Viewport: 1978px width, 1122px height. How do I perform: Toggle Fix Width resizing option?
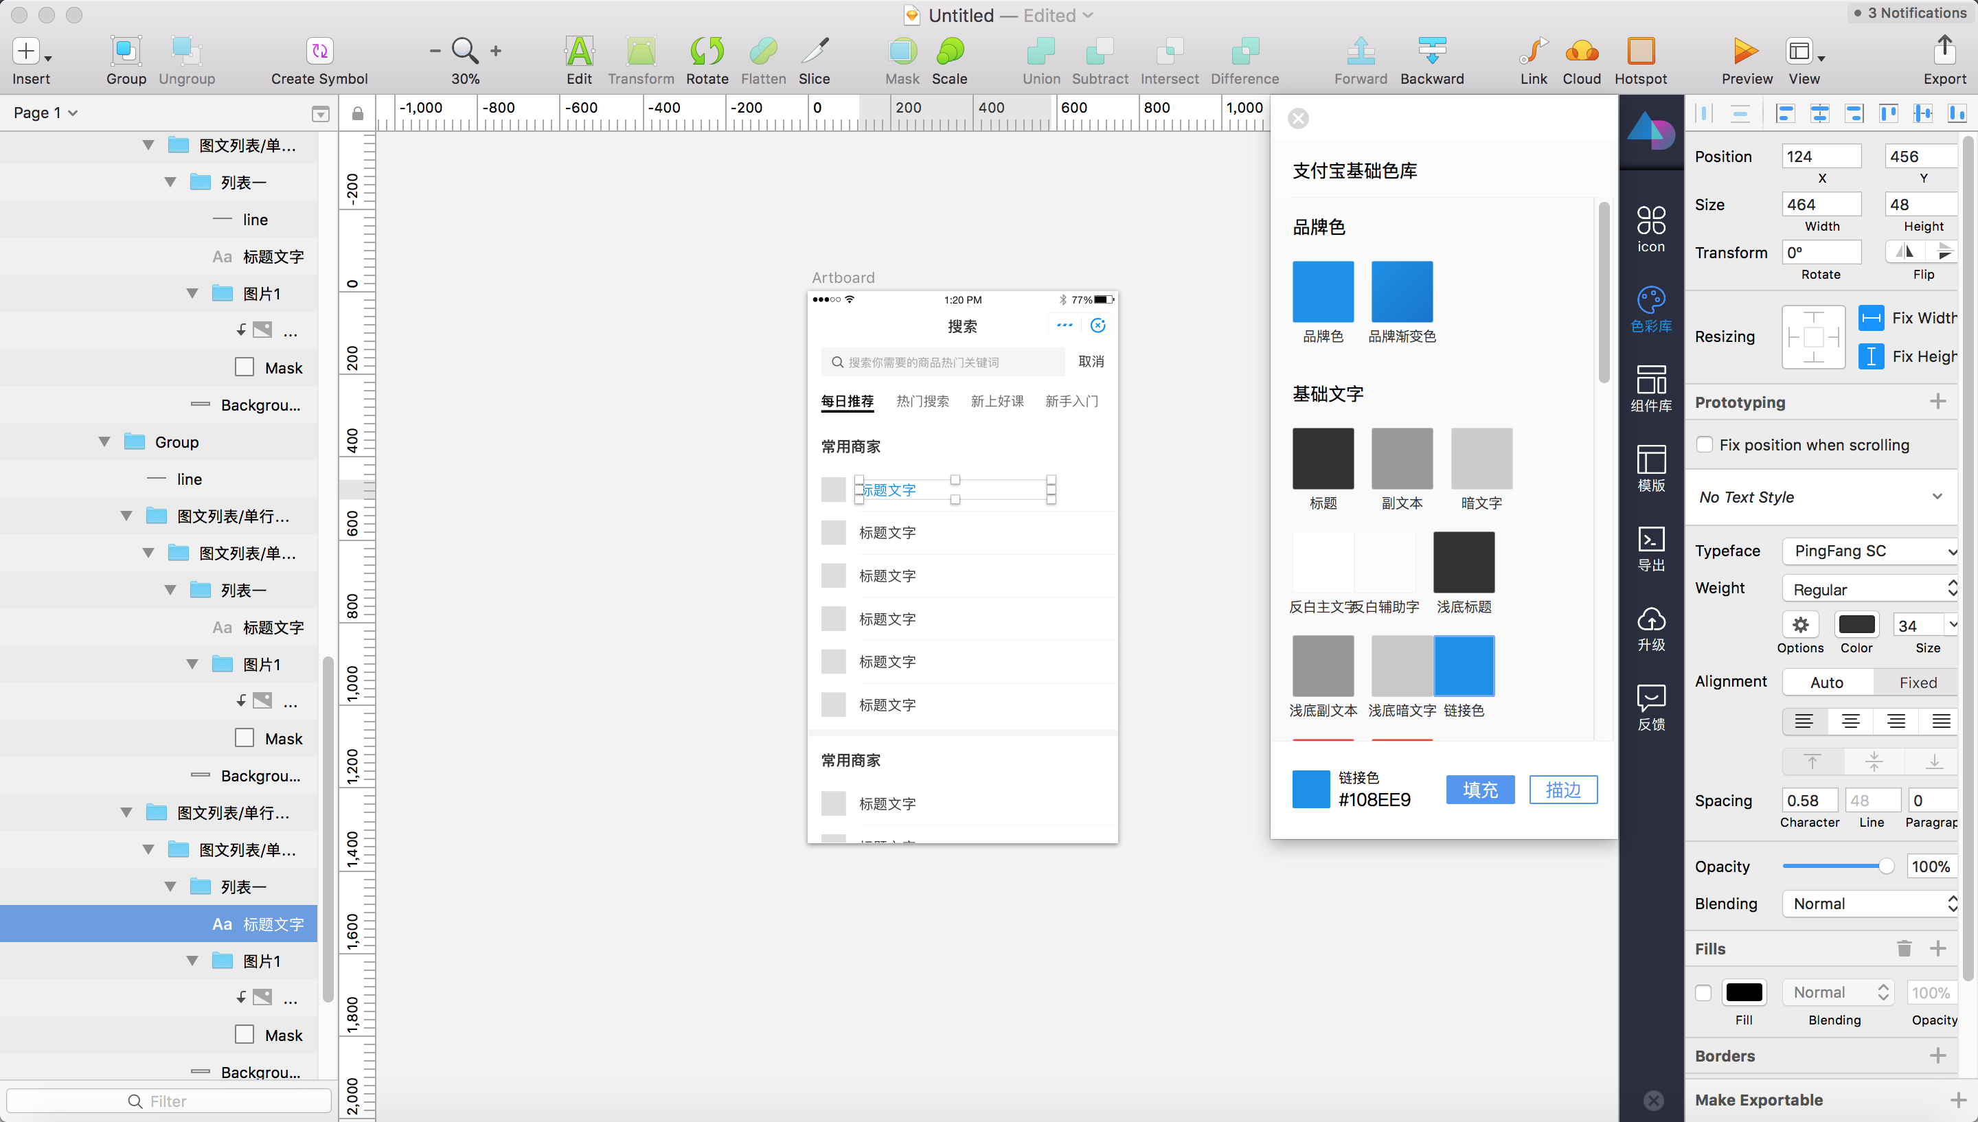click(x=1871, y=317)
